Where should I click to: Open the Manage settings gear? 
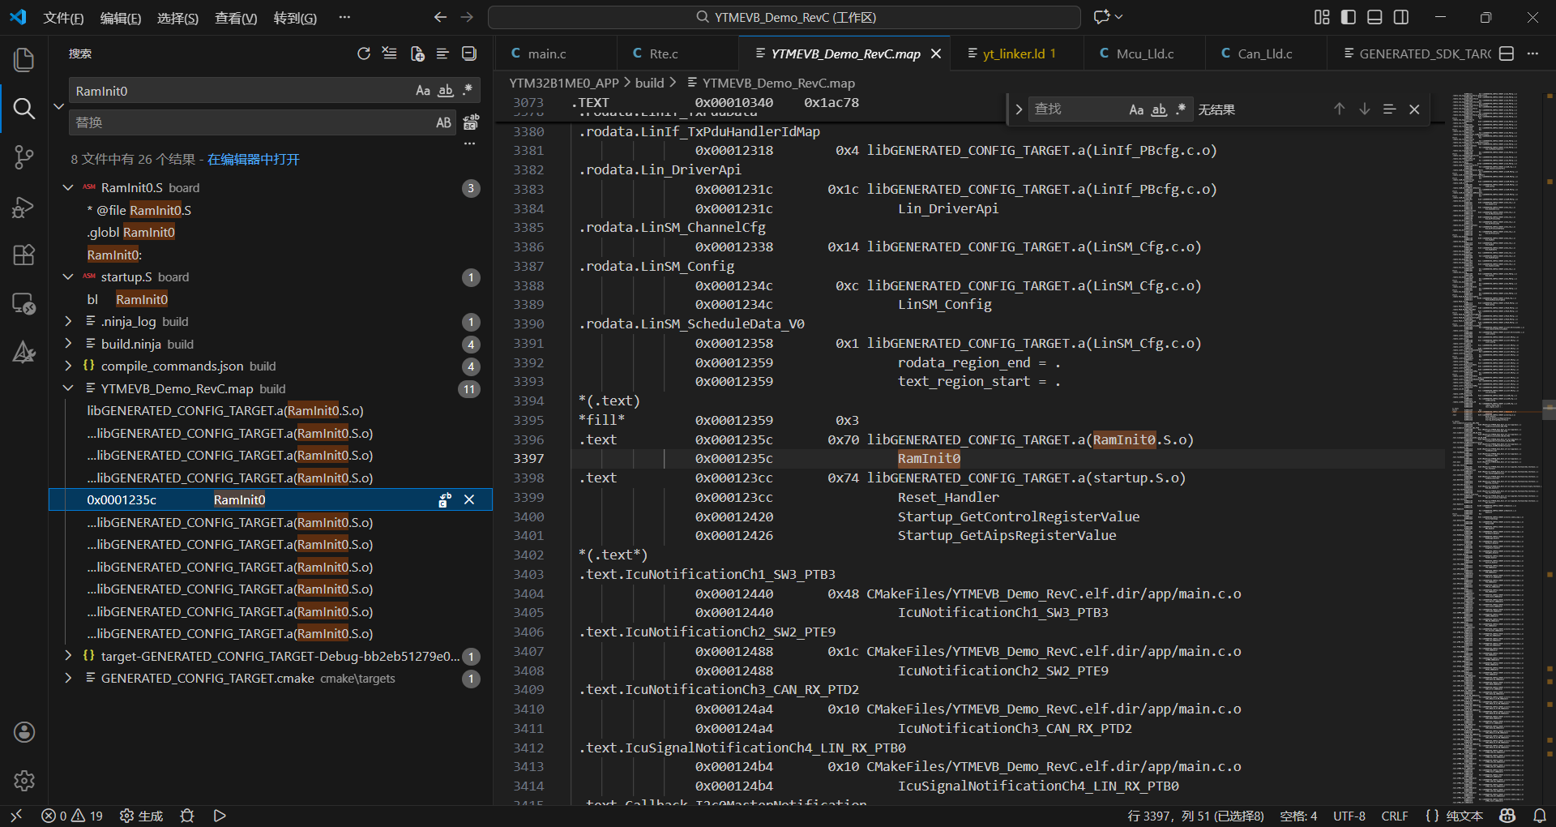tap(24, 780)
